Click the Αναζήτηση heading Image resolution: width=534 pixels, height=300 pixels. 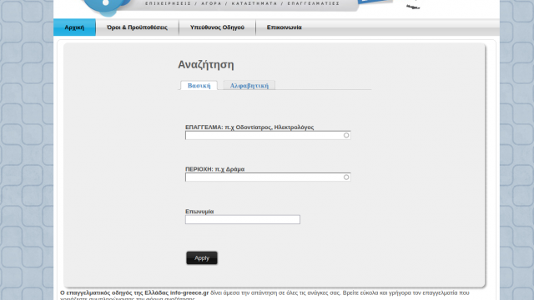tap(206, 65)
